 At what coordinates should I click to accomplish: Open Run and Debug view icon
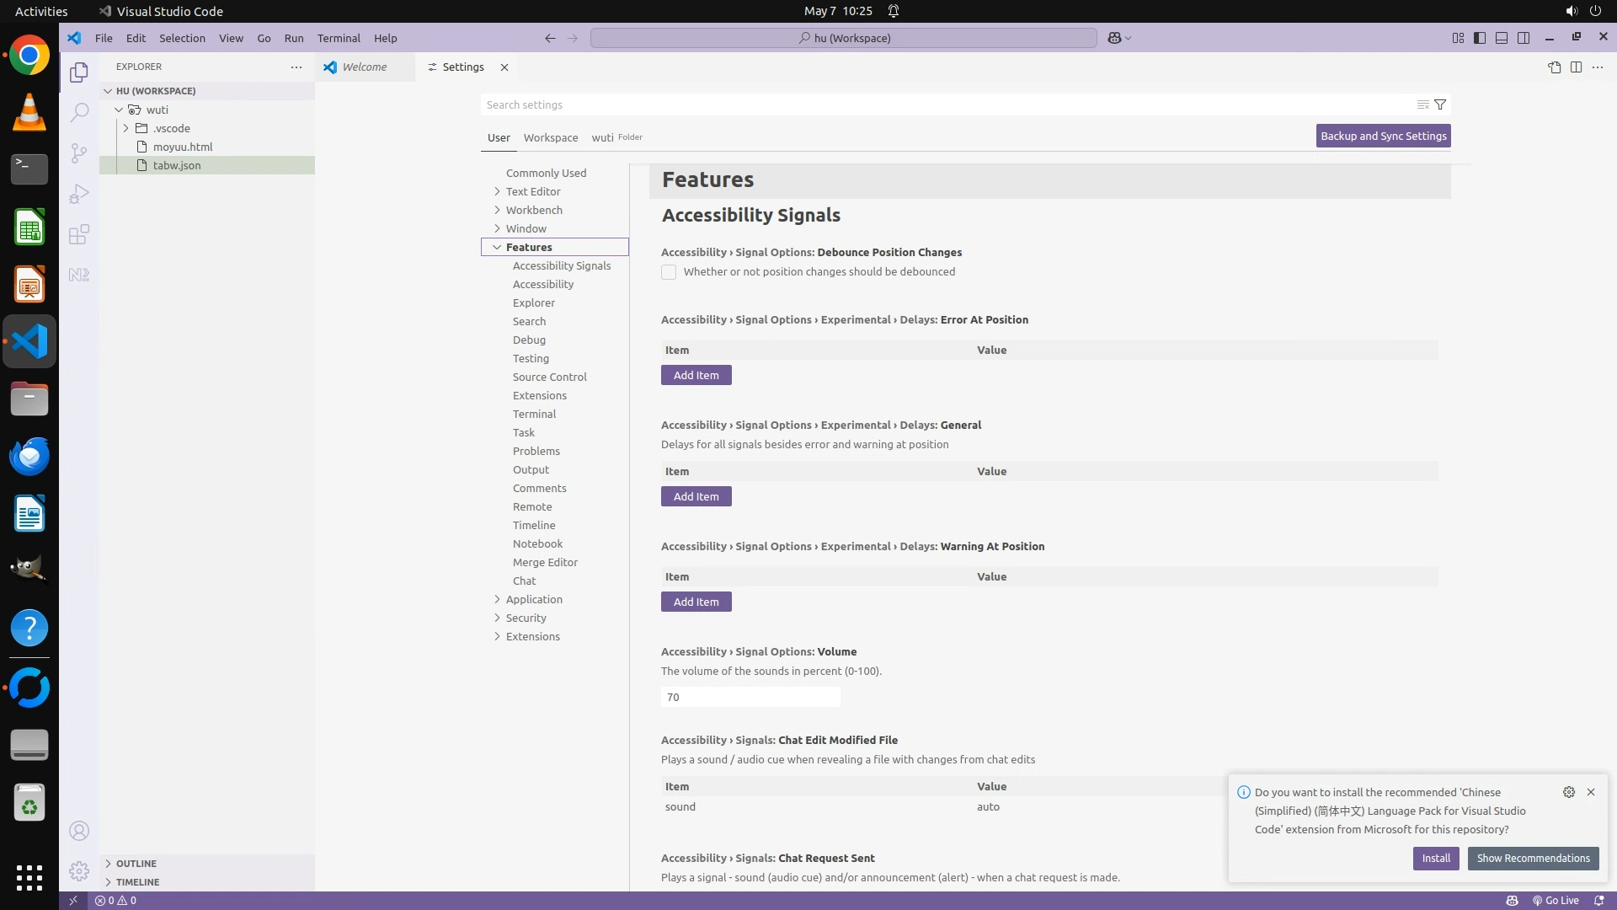[x=79, y=194]
